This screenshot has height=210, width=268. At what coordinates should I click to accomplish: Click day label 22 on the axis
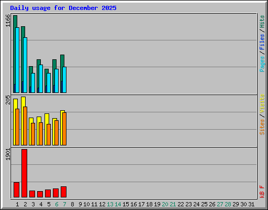pyautogui.click(x=181, y=204)
